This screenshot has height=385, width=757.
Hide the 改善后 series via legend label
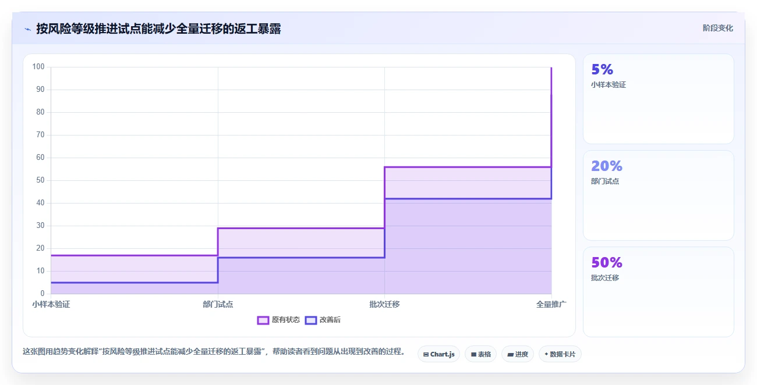(x=330, y=320)
